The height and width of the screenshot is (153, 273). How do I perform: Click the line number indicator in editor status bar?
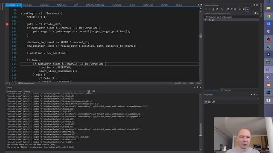[x=178, y=83]
